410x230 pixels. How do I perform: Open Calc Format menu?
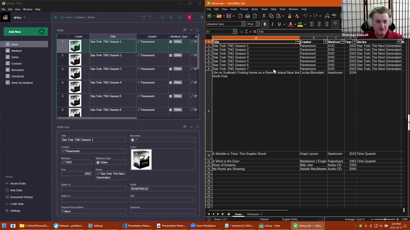244,9
